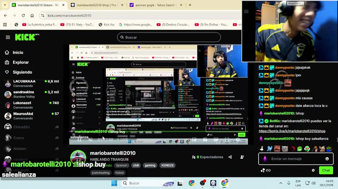Open Chrome apps grid in bookmarks bar

click(5, 24)
